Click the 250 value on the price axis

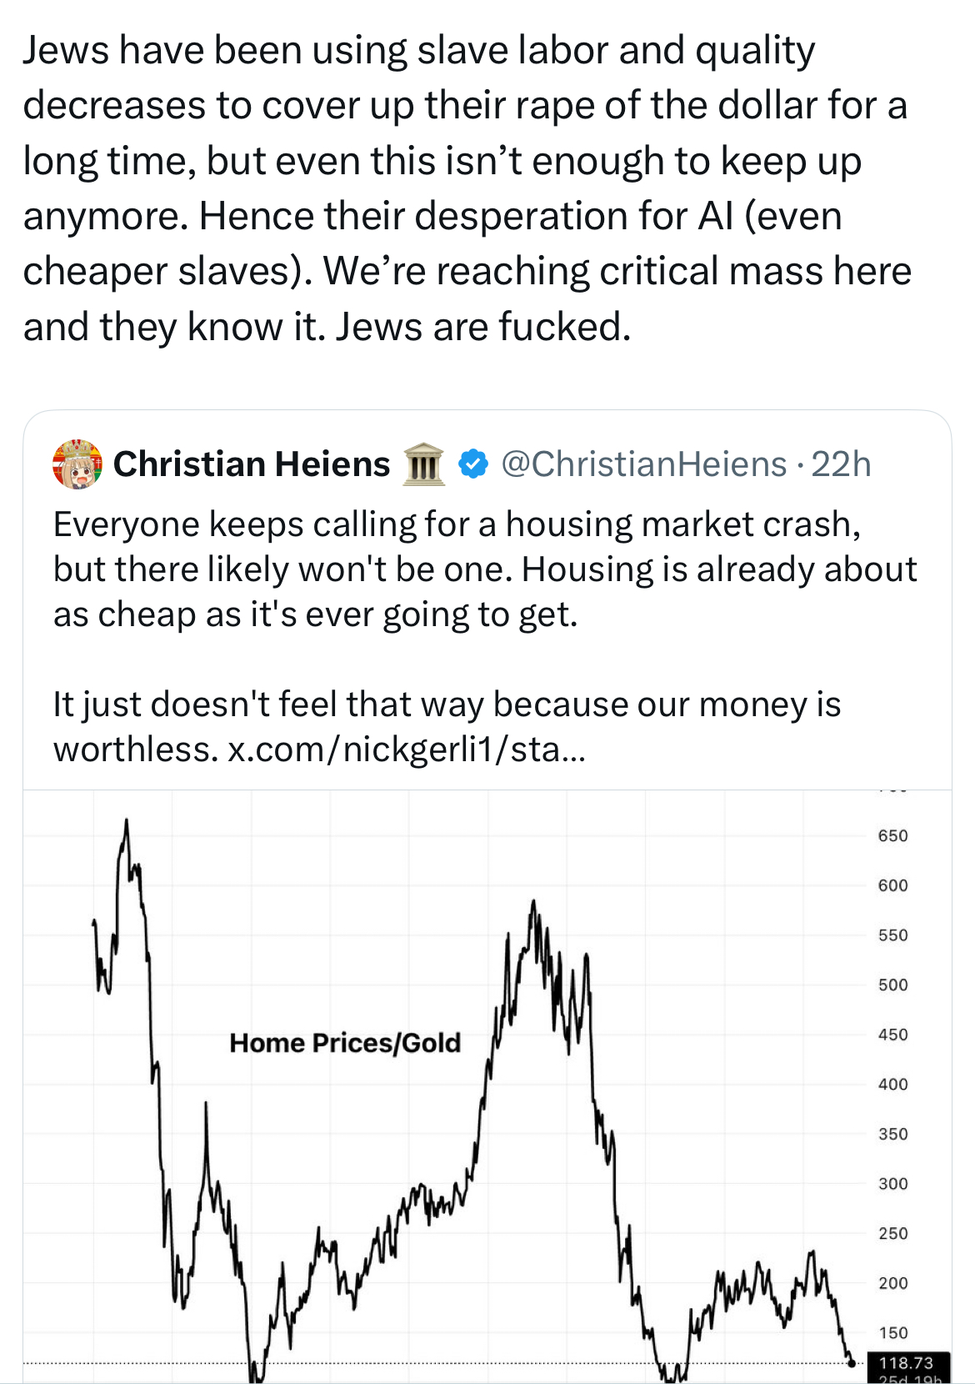pyautogui.click(x=892, y=1234)
